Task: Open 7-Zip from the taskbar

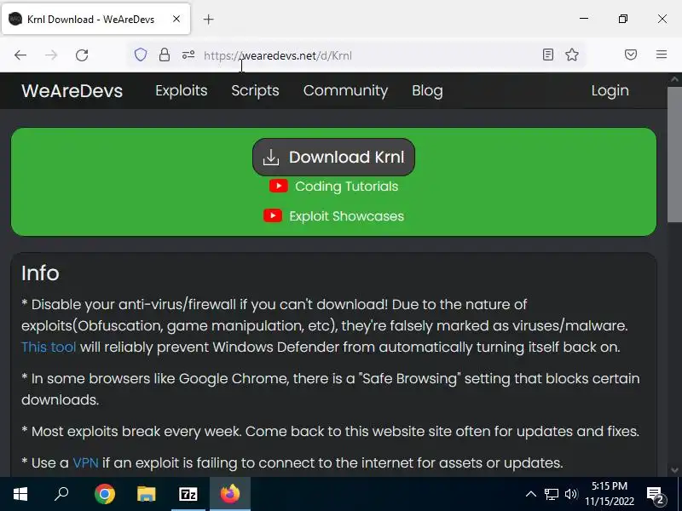Action: pos(188,494)
